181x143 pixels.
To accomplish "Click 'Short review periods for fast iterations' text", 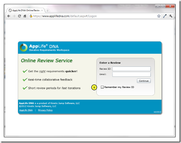I will tap(54, 88).
